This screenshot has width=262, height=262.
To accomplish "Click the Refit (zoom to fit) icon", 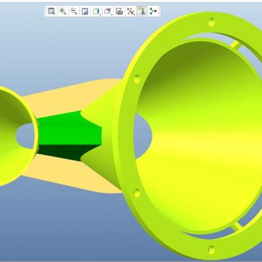I will click(52, 11).
